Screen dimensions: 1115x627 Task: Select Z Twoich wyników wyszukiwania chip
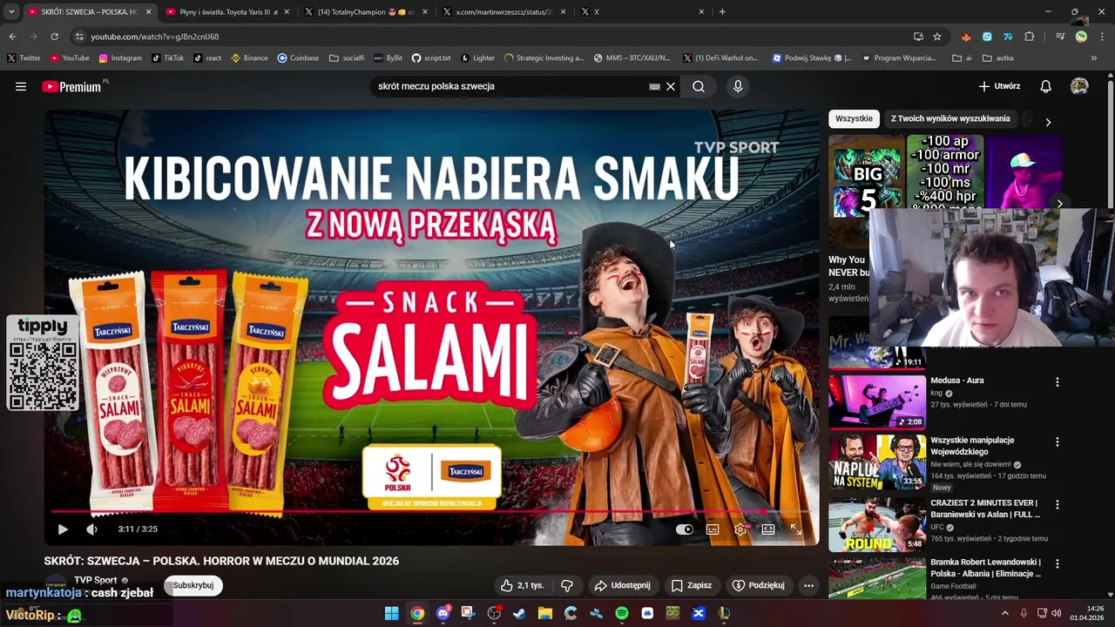(x=950, y=118)
